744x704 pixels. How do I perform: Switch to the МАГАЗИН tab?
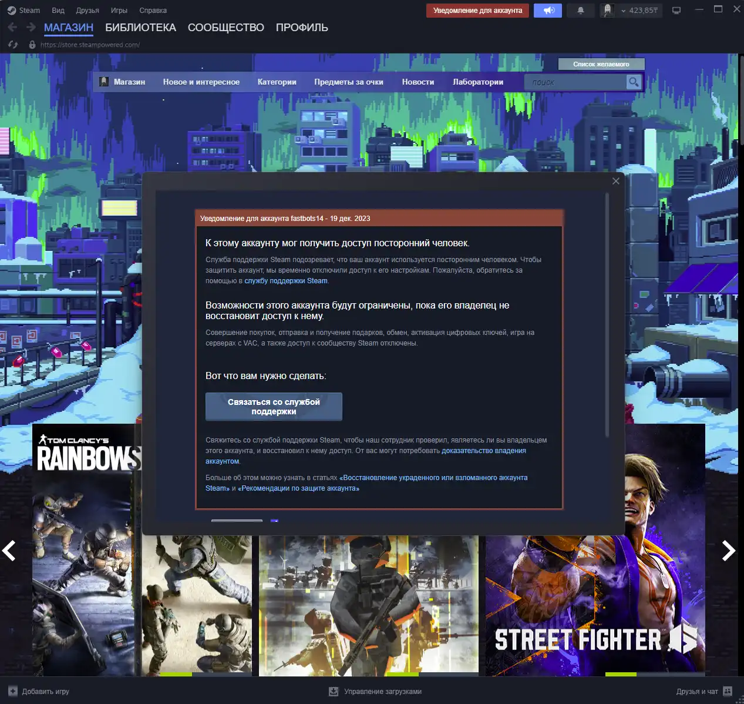tap(69, 28)
